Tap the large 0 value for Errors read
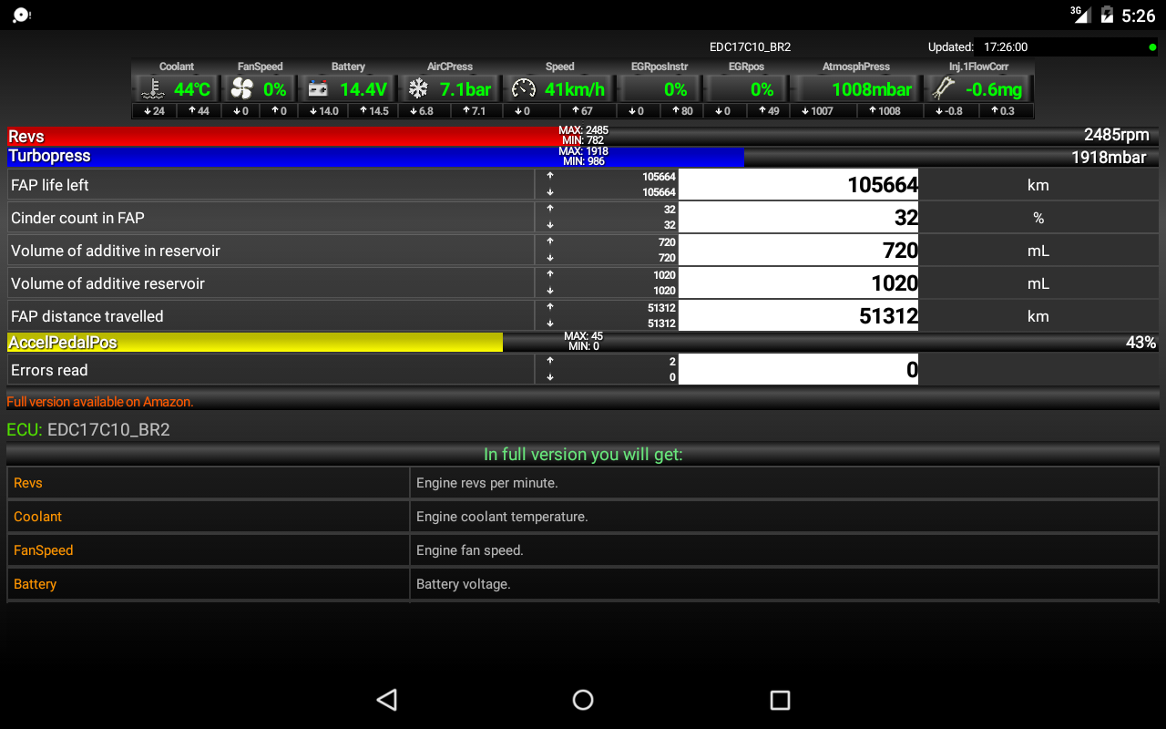This screenshot has width=1166, height=729. [912, 370]
